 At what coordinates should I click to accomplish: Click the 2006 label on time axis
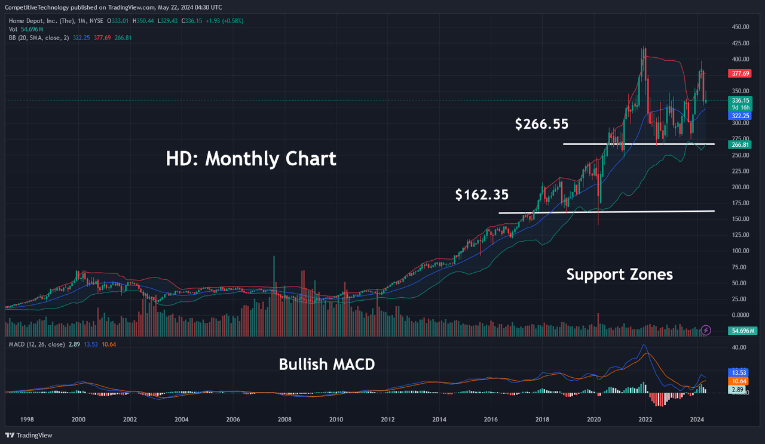click(x=233, y=420)
